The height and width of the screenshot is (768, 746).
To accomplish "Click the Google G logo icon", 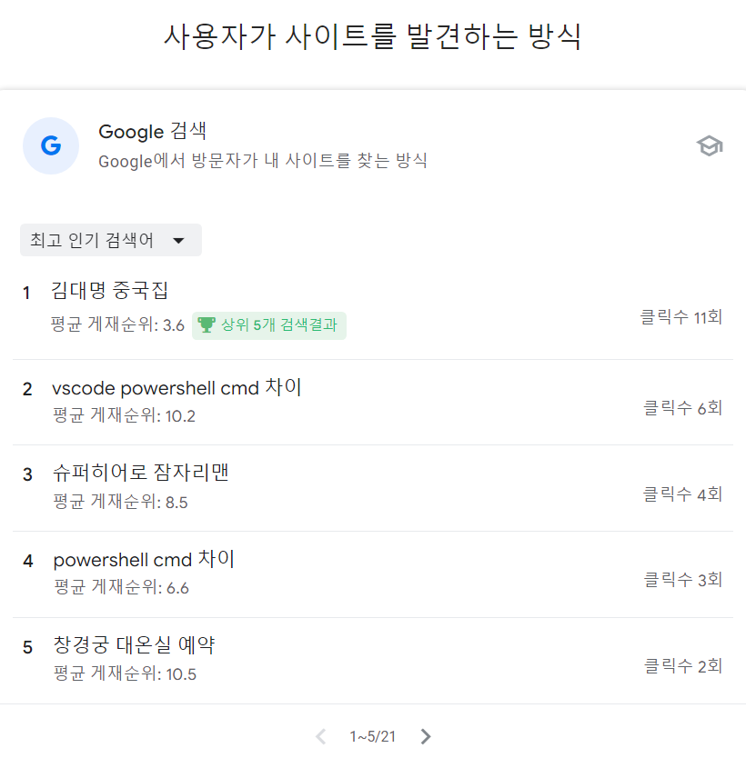I will tap(51, 145).
